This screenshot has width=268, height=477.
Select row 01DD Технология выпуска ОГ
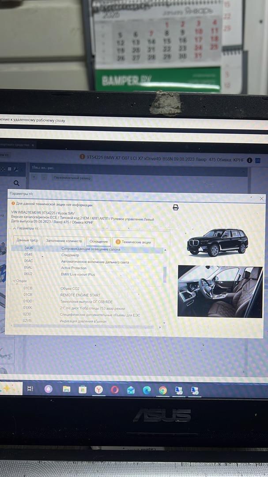[x=87, y=302]
